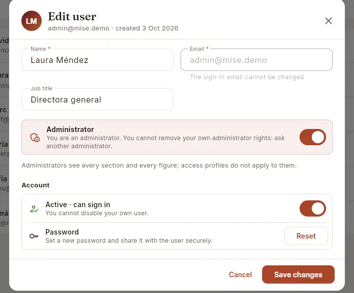Reset the user's password
The width and height of the screenshot is (354, 293).
306,236
